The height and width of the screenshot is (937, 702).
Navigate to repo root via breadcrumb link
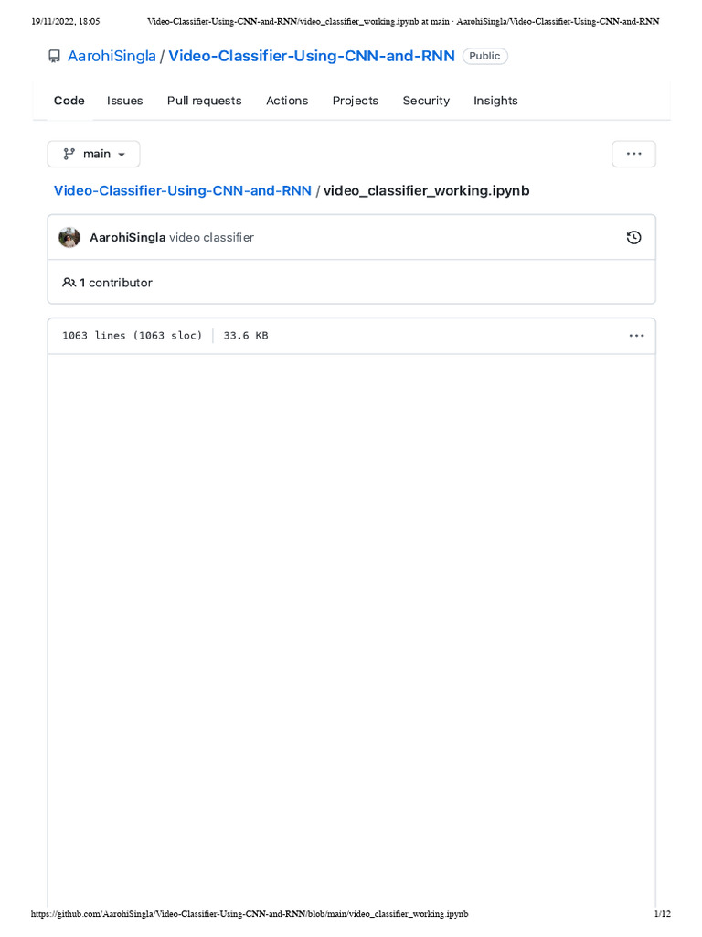click(183, 190)
